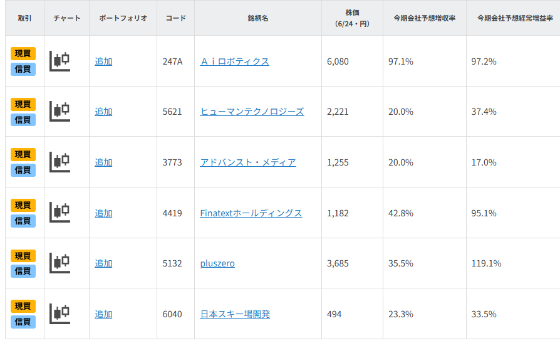
Task: Select stock price 2,221
Action: [x=338, y=112]
